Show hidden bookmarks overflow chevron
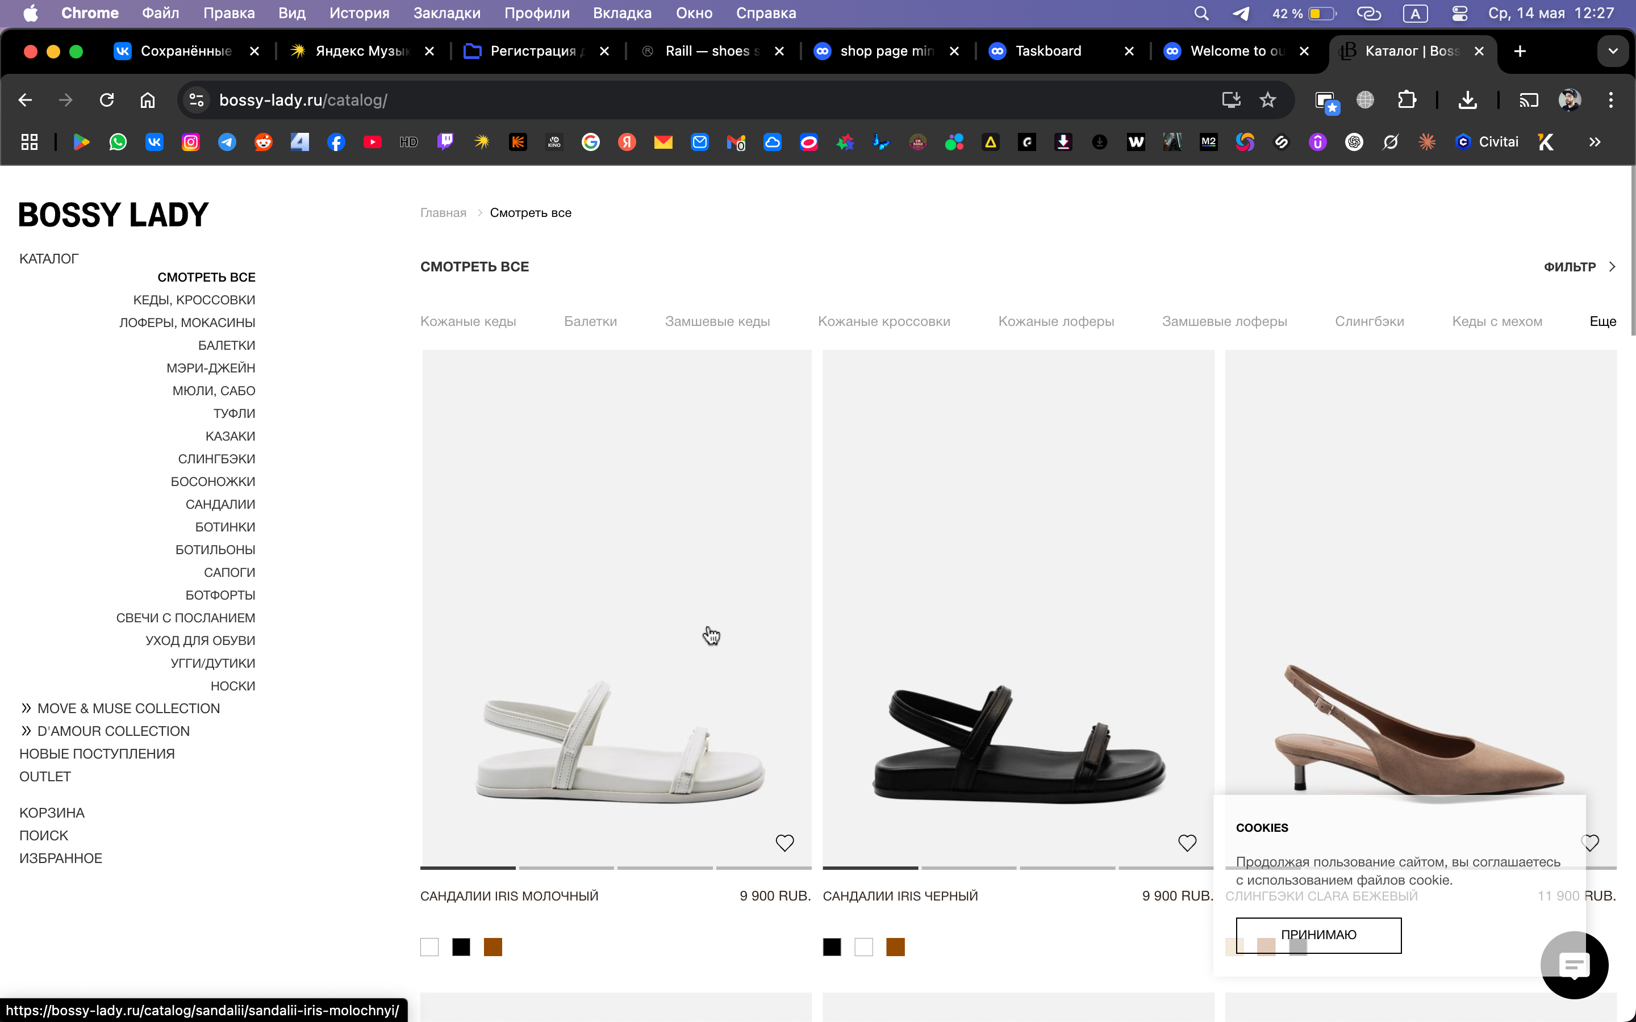This screenshot has width=1636, height=1022. [x=1595, y=142]
